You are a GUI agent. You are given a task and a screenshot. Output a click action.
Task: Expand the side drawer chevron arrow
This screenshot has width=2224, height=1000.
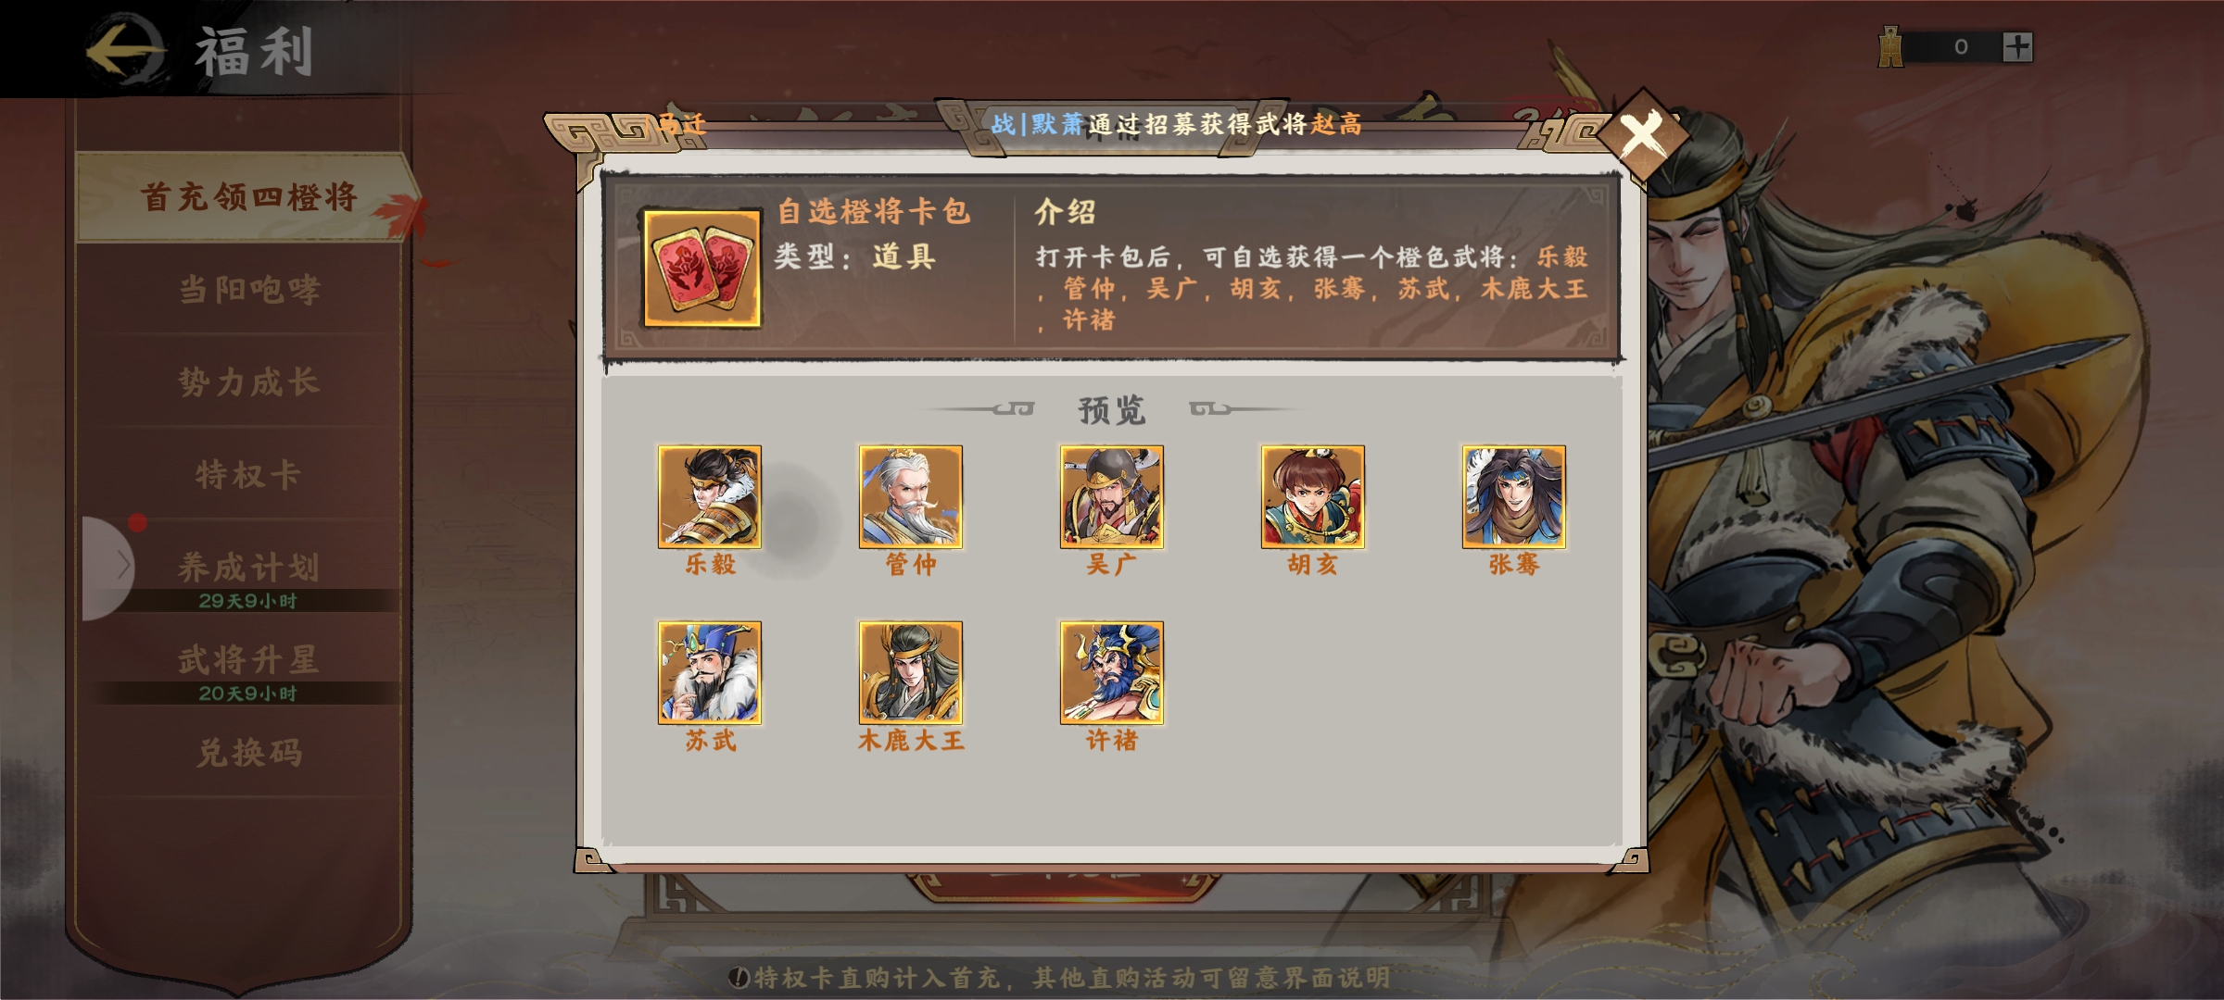(111, 567)
